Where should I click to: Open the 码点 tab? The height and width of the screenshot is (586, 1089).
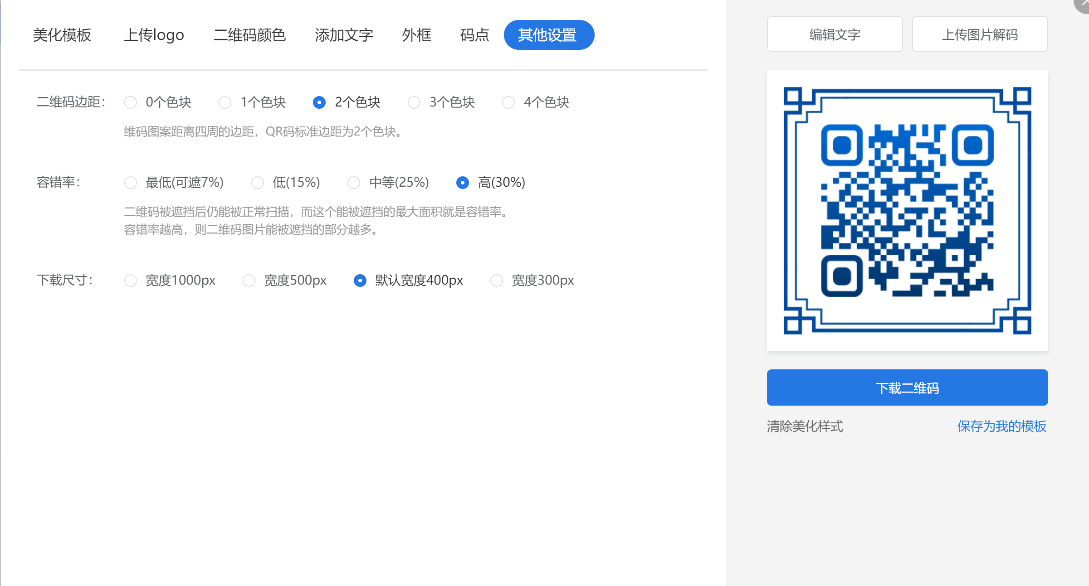click(474, 35)
